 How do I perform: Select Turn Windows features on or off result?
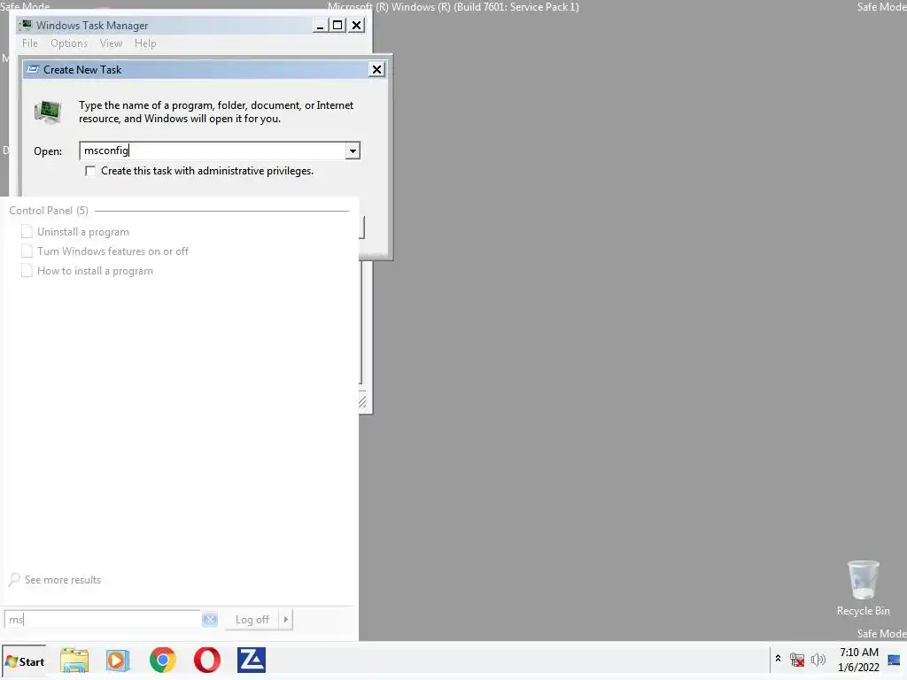[x=112, y=251]
